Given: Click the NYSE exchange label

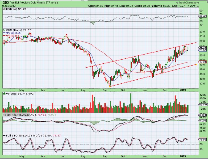Looking at the screenshot, I should (54, 2).
